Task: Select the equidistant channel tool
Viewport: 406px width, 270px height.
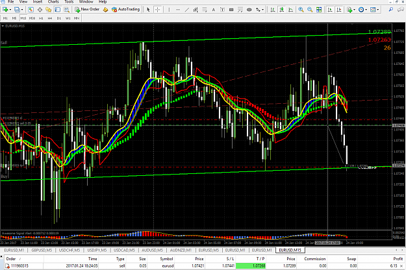Action: 196,10
